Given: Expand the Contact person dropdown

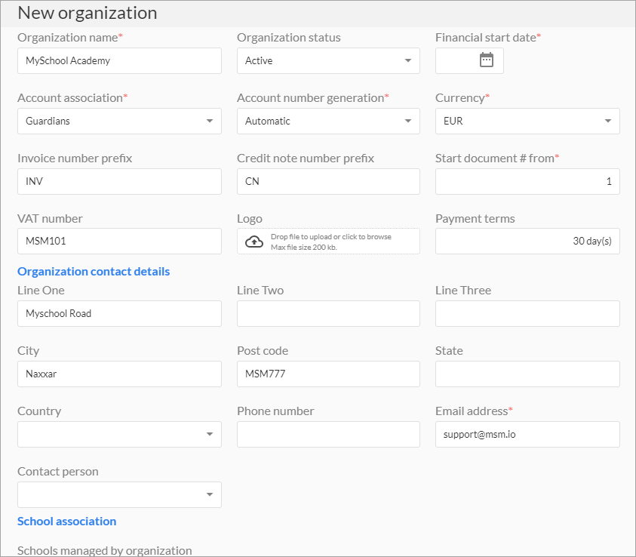Looking at the screenshot, I should [x=119, y=494].
